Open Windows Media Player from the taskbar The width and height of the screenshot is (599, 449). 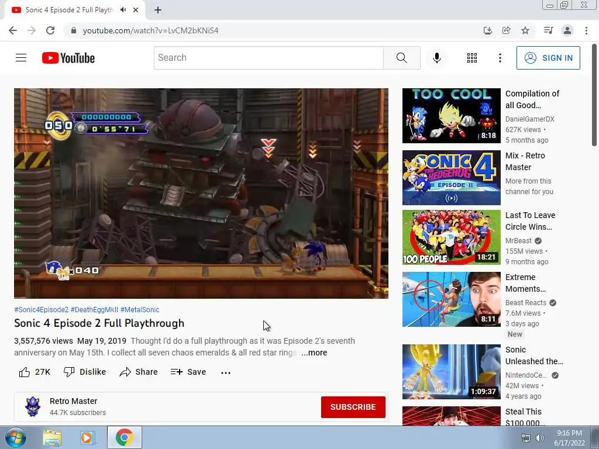(87, 438)
